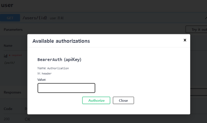207x123 pixels.
Task: Select the /users/{id} endpoint path
Action: click(x=35, y=18)
